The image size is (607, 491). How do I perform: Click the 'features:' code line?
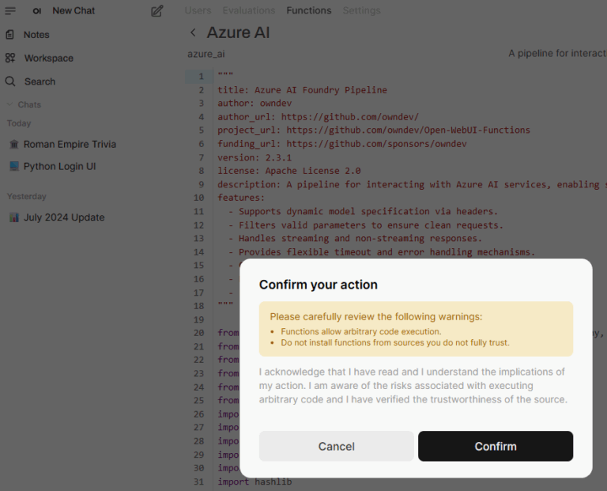tap(241, 198)
